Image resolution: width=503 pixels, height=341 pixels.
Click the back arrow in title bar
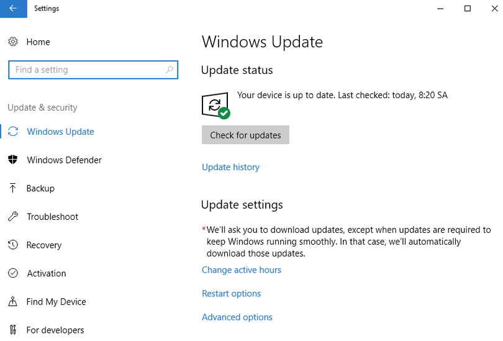coord(13,9)
